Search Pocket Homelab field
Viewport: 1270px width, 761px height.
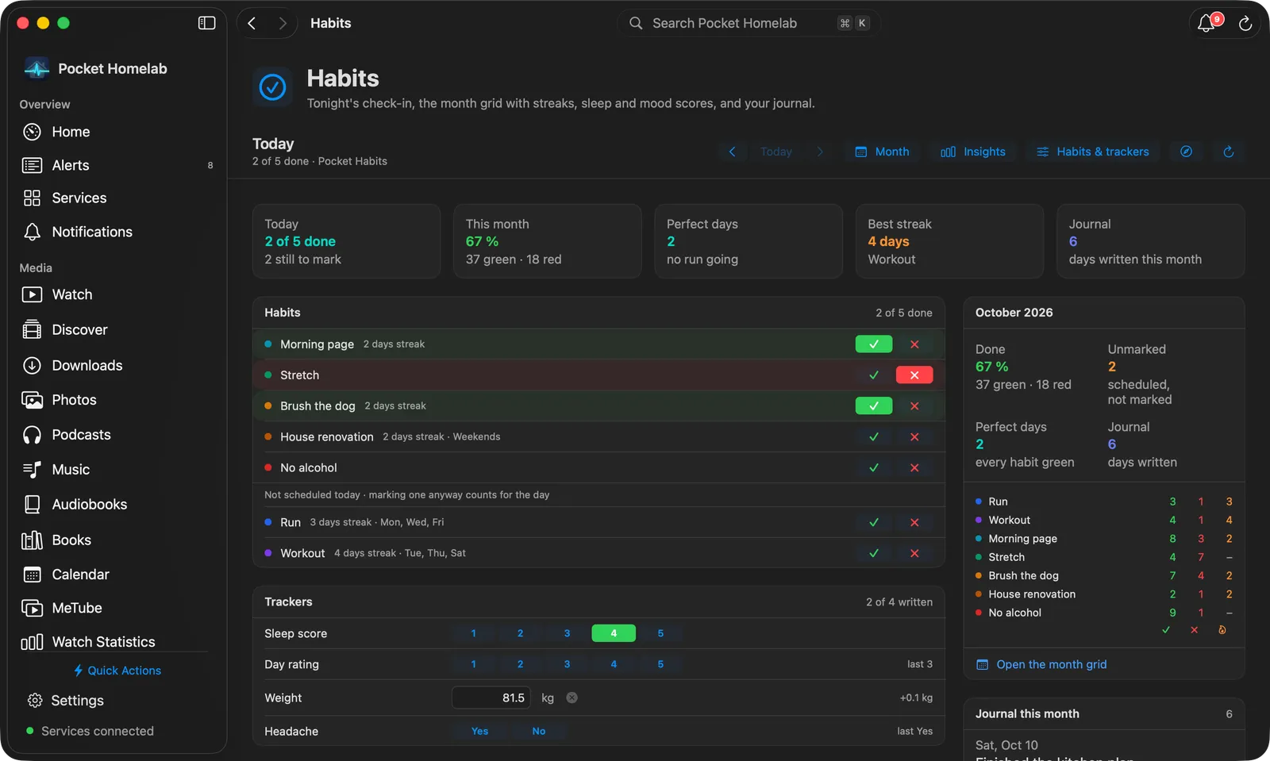[x=749, y=23]
